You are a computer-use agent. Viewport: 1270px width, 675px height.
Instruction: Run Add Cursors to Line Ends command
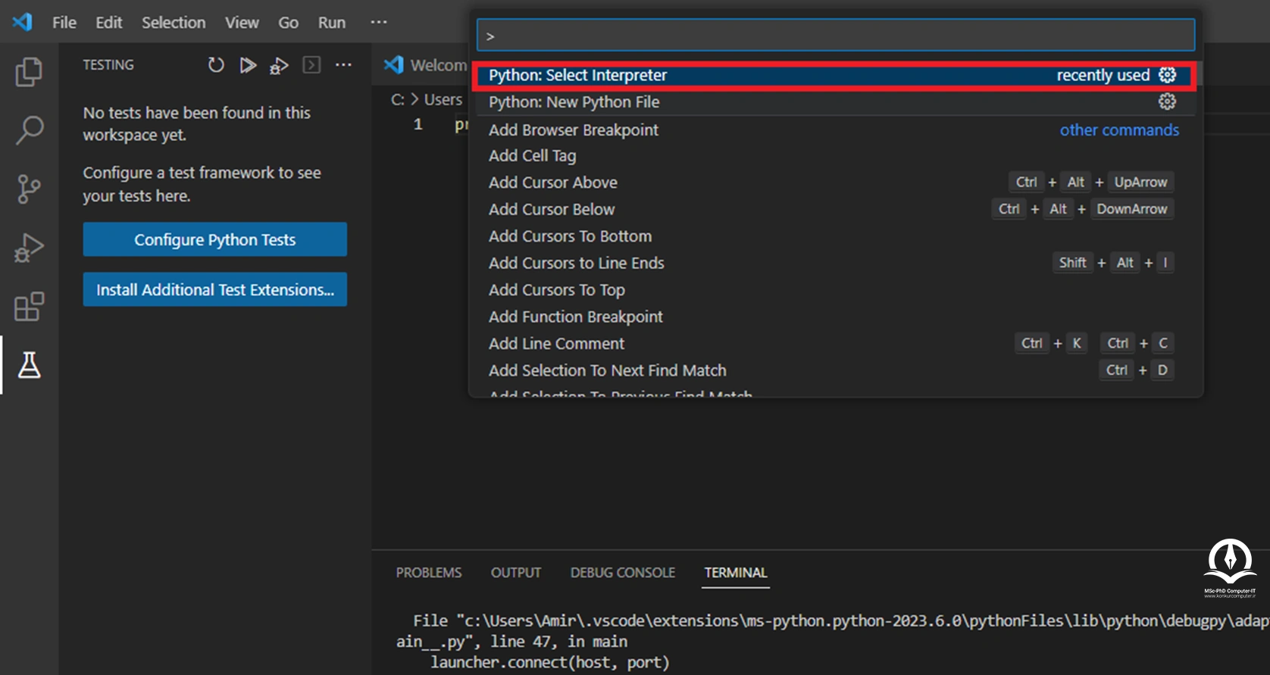[834, 263]
